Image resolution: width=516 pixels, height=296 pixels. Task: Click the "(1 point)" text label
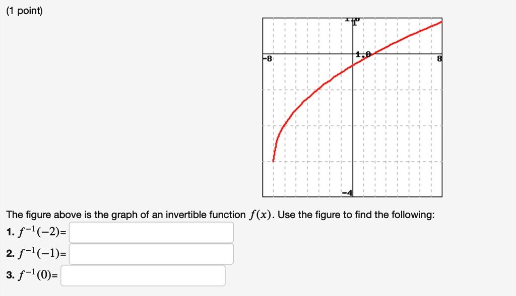tap(24, 11)
